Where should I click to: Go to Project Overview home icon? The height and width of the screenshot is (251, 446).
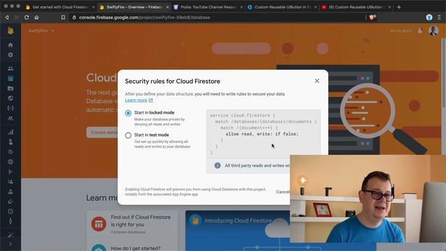tap(10, 45)
